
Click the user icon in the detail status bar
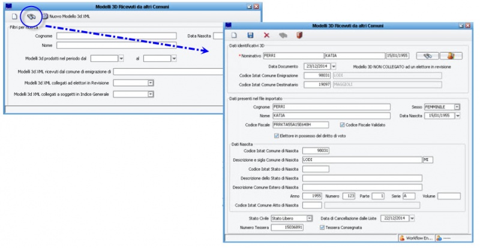coord(439,238)
